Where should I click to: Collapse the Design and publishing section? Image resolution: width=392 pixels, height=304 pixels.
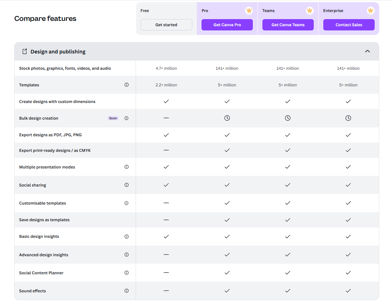point(367,51)
